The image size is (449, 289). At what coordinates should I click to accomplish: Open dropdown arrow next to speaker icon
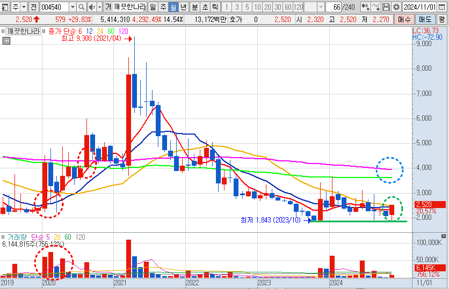[x=100, y=7]
